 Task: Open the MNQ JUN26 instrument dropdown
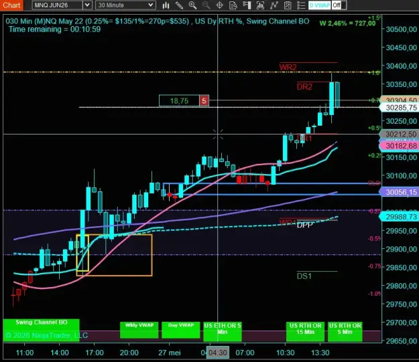[x=87, y=5]
